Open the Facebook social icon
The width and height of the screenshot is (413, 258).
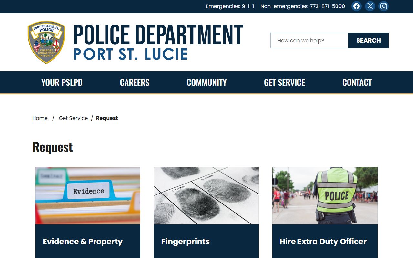pyautogui.click(x=357, y=6)
